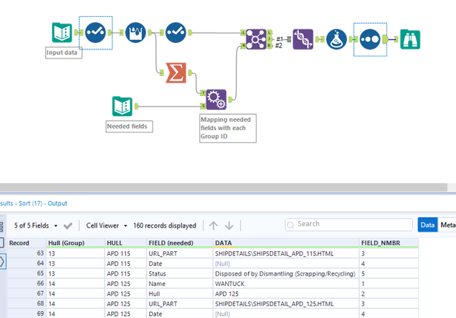Viewport: 456px width, 318px height.
Task: Click the canvas horizontal scrollbar
Action: 223,187
